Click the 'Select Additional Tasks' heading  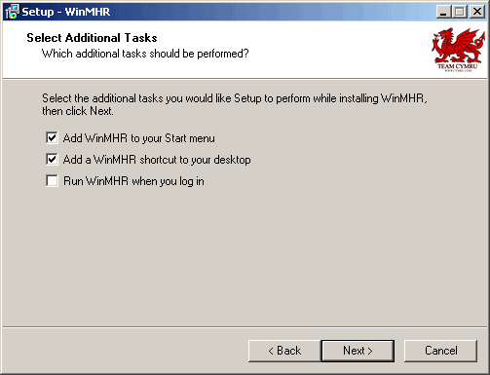(92, 38)
